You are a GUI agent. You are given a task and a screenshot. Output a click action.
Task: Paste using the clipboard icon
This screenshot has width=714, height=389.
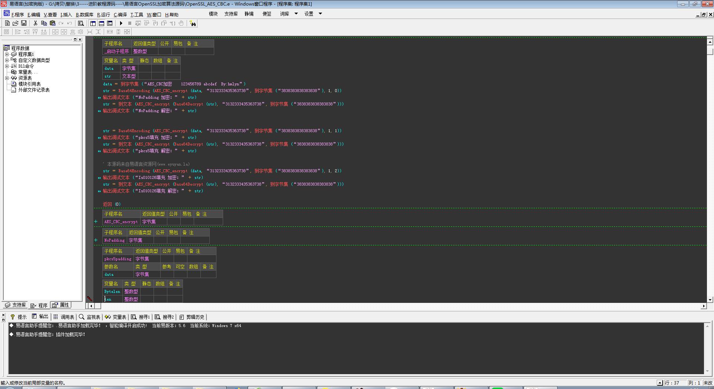(x=52, y=23)
